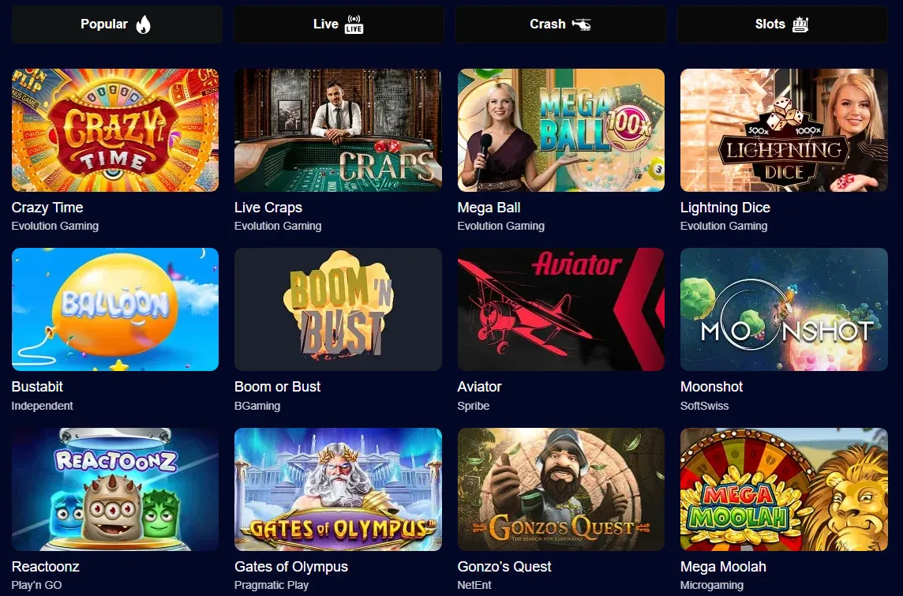Open the Gonzo's Quest thumbnail
The width and height of the screenshot is (903, 596).
pyautogui.click(x=561, y=489)
